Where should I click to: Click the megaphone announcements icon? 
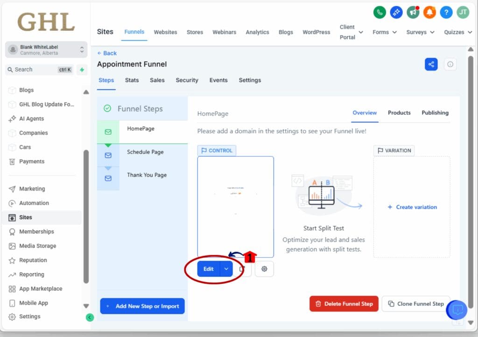(x=413, y=13)
